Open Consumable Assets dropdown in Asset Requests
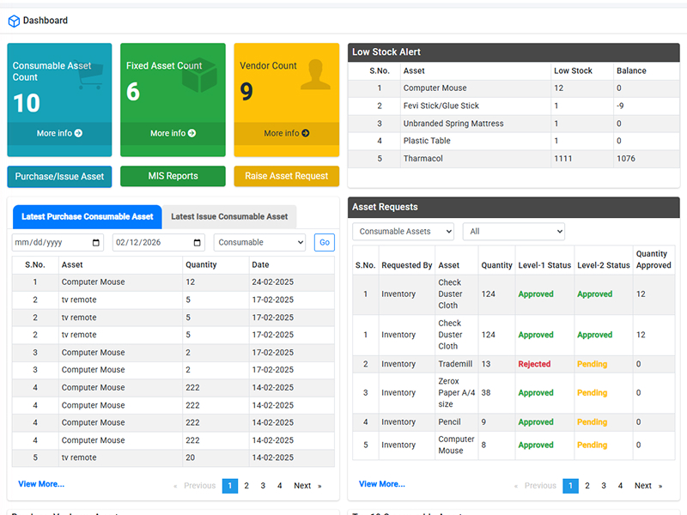This screenshot has height=515, width=687. tap(403, 231)
